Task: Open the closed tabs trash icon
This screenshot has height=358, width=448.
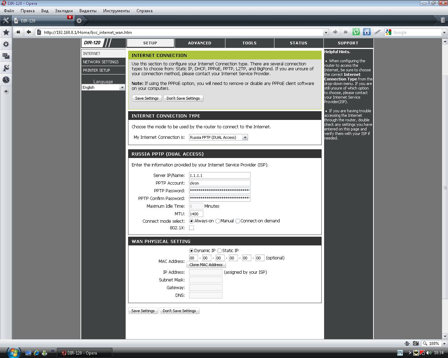Action: click(443, 21)
